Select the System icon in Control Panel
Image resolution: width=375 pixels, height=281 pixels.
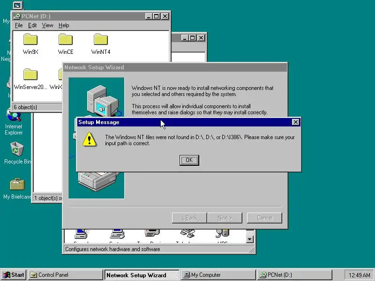(x=117, y=236)
